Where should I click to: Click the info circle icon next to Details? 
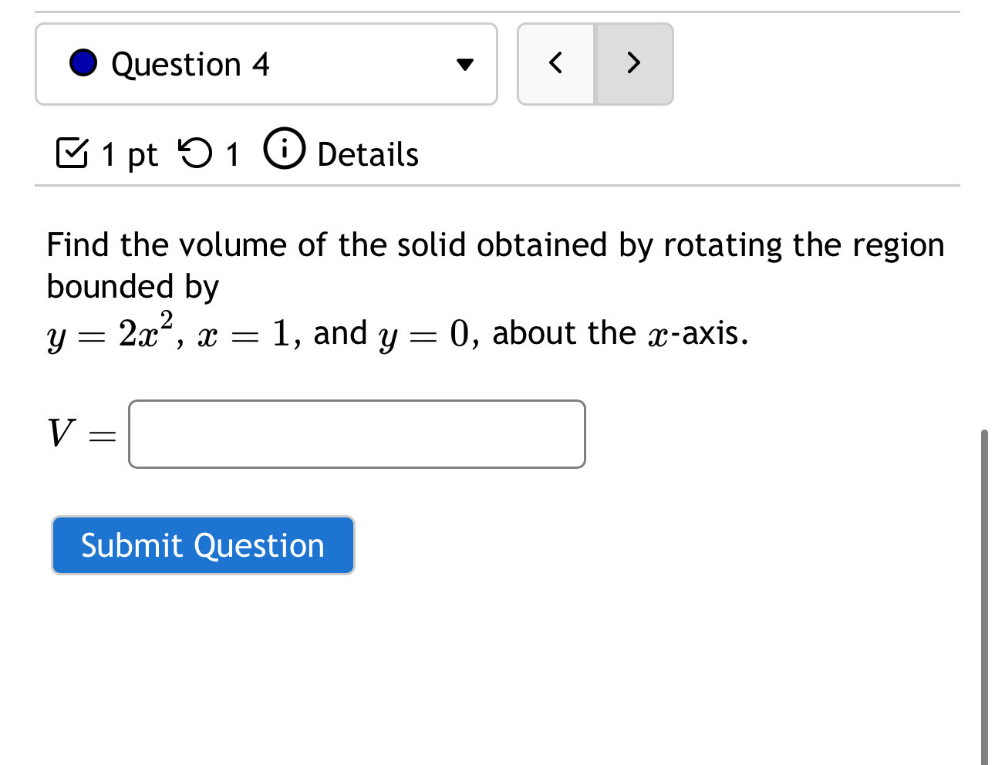285,151
